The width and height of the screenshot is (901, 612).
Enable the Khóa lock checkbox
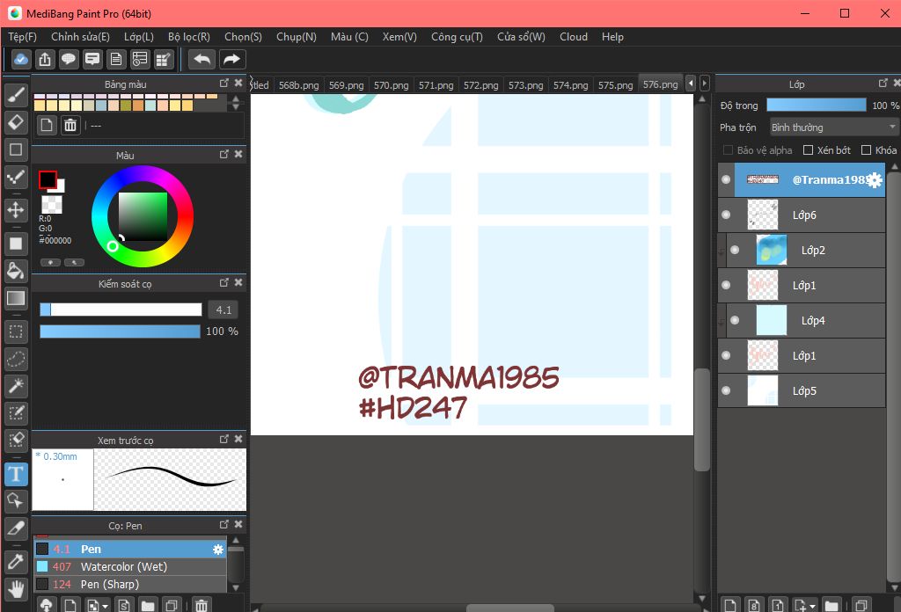tap(866, 149)
